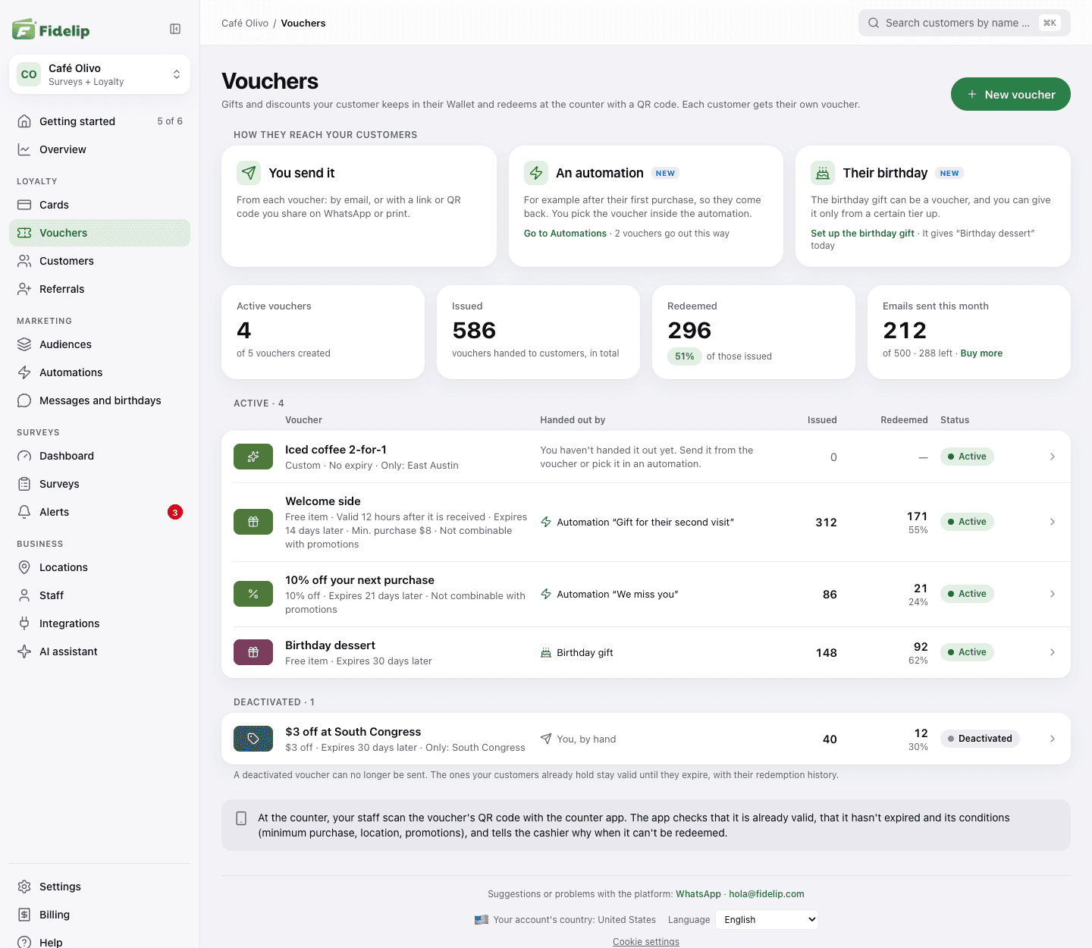Focus the Search customers by name field
Image resolution: width=1092 pixels, height=948 pixels.
(965, 23)
